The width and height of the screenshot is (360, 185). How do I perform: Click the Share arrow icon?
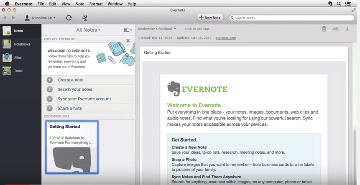coord(335,29)
